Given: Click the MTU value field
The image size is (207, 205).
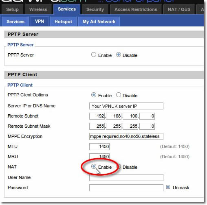Looking at the screenshot, I should [x=99, y=146].
